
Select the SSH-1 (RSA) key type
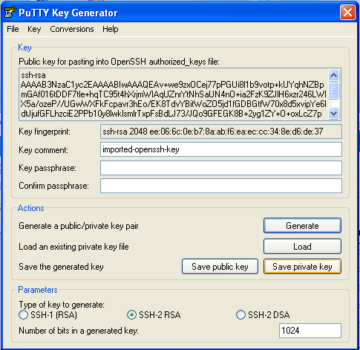tap(23, 315)
